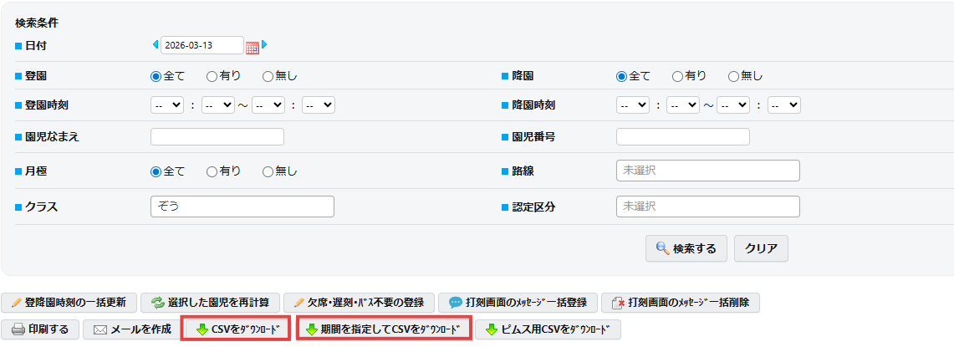954x347 pixels.
Task: Go to previous date with left arrow
Action: point(156,44)
